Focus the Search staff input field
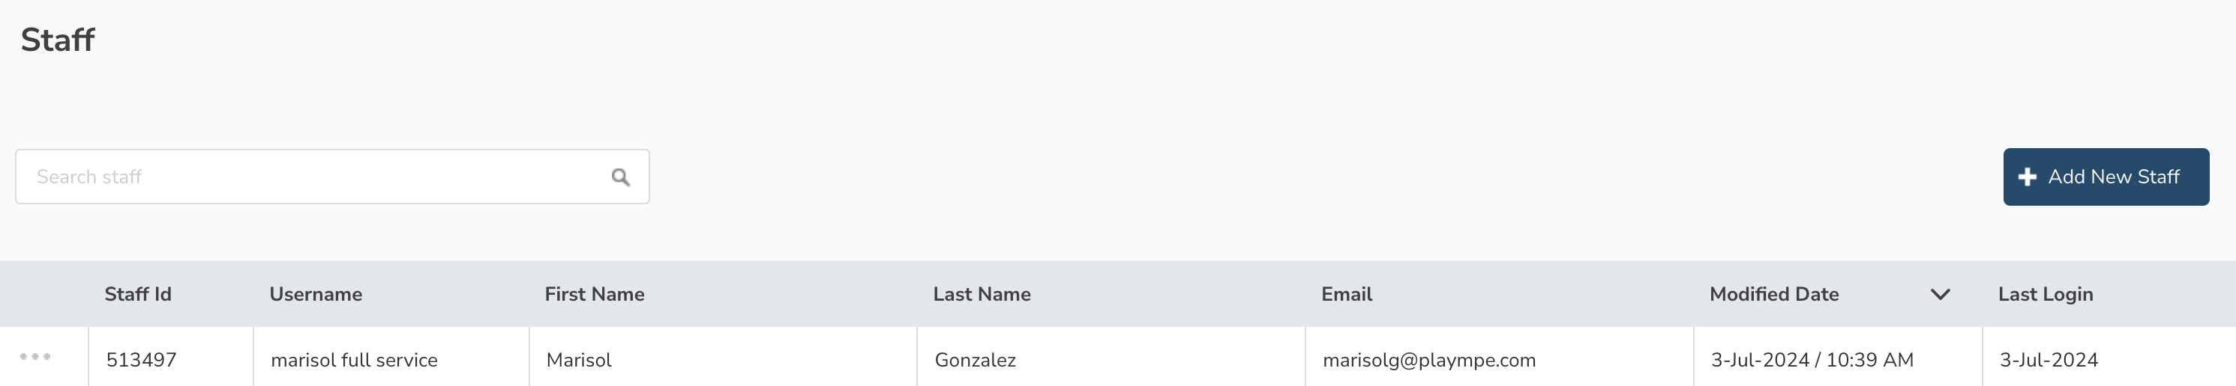This screenshot has width=2236, height=386. pos(332,177)
